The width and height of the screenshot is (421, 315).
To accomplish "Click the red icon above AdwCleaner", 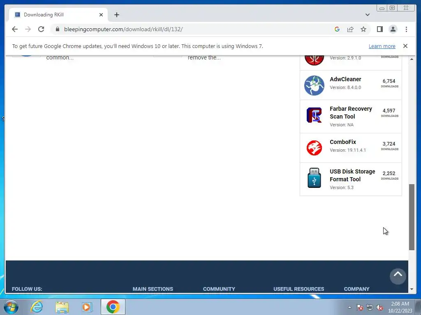I will (x=314, y=59).
